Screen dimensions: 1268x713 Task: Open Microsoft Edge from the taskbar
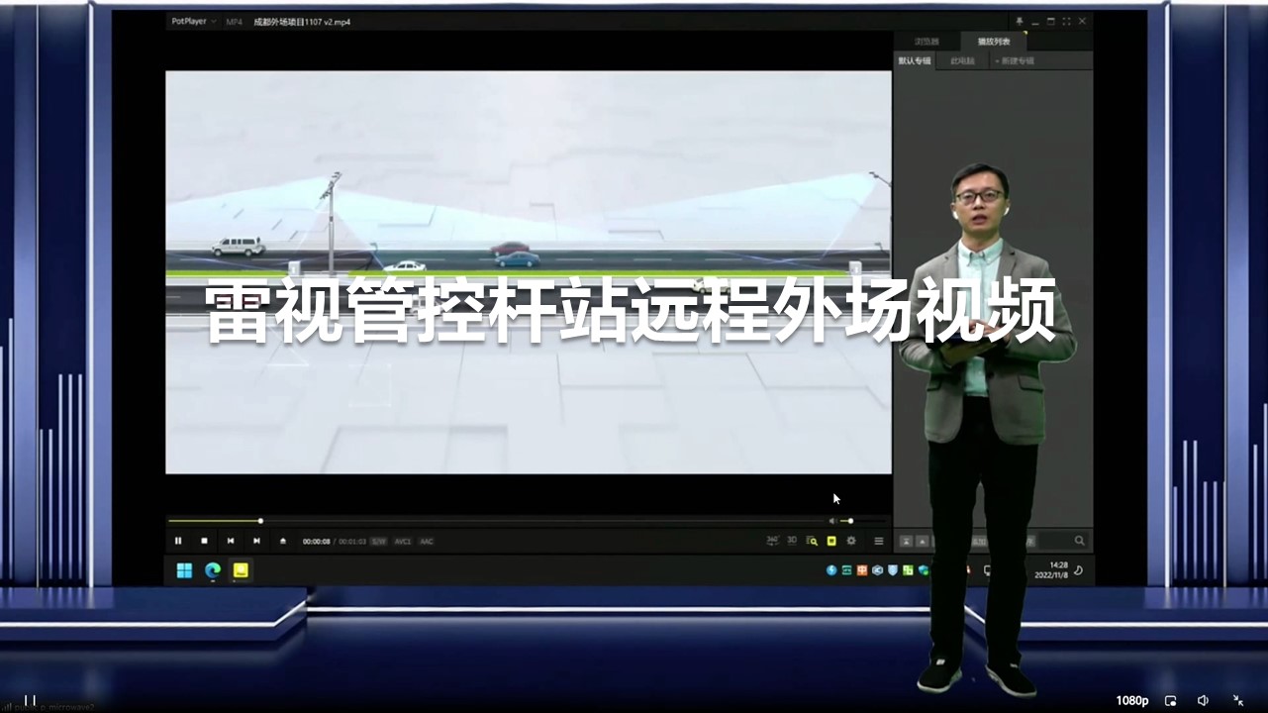pos(212,570)
